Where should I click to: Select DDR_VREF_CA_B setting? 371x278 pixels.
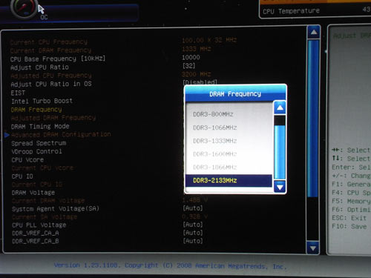click(x=36, y=241)
